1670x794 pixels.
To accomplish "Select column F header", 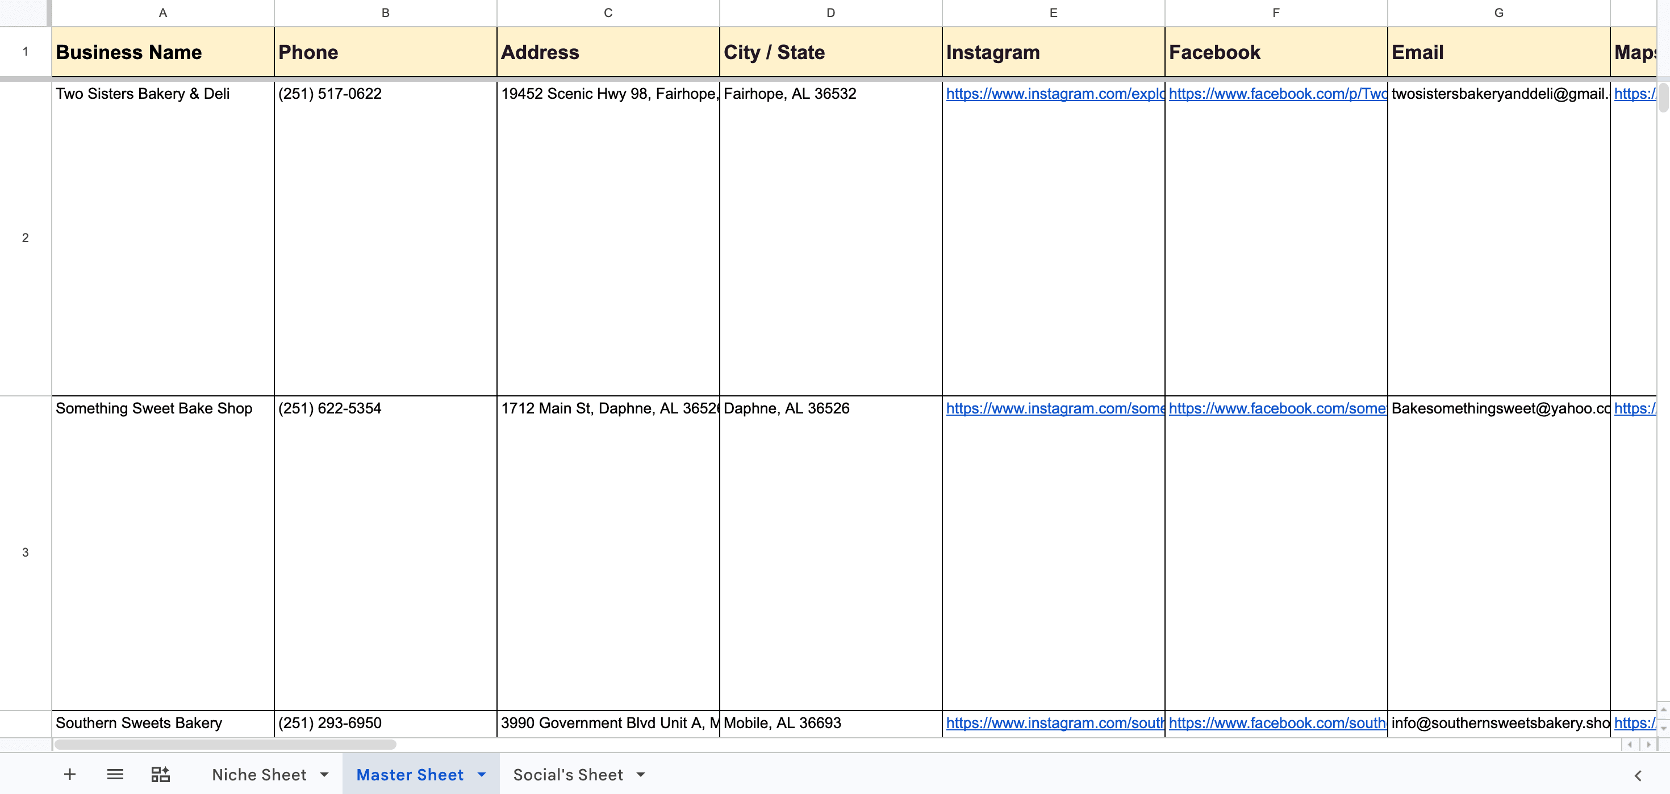I will tap(1276, 13).
